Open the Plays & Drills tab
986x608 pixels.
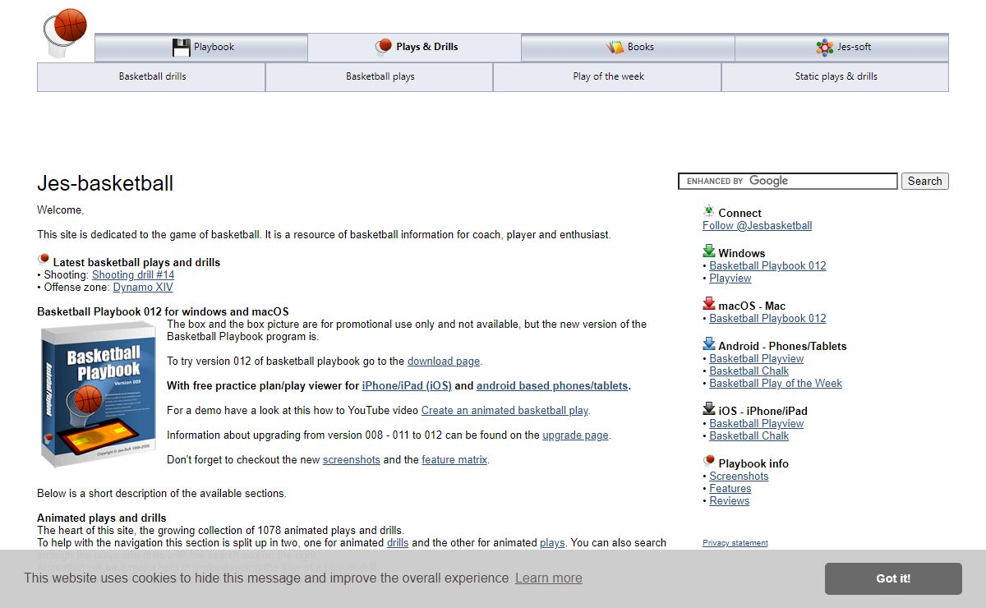(x=415, y=47)
